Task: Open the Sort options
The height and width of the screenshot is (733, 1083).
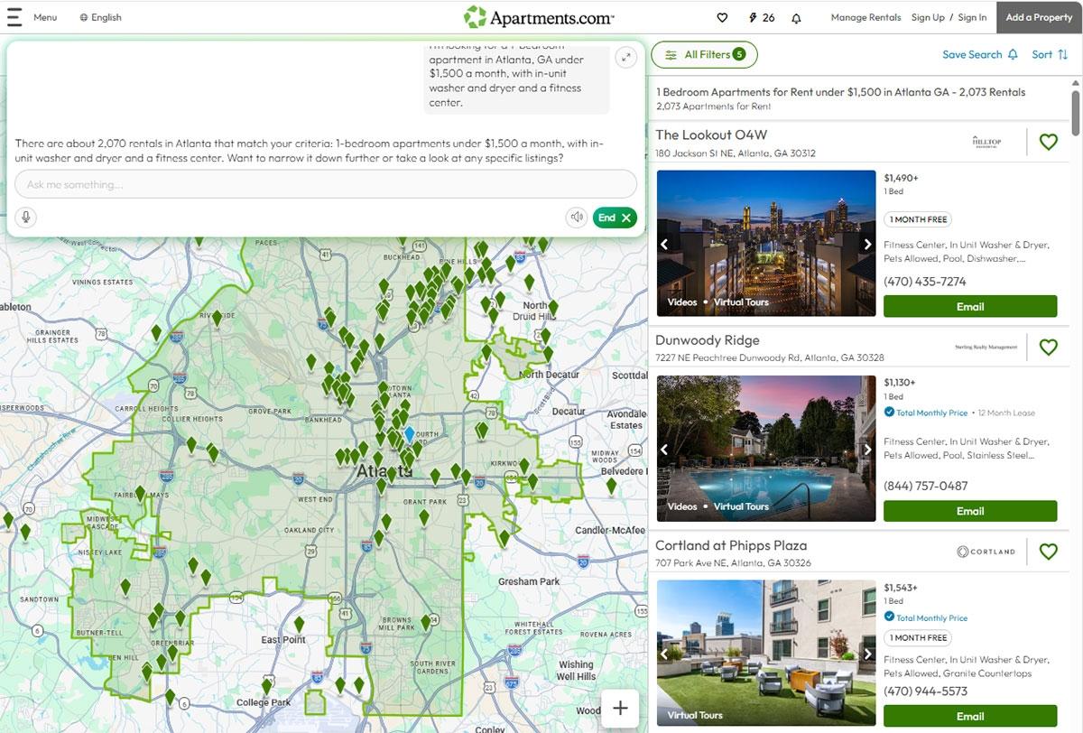Action: [x=1050, y=55]
